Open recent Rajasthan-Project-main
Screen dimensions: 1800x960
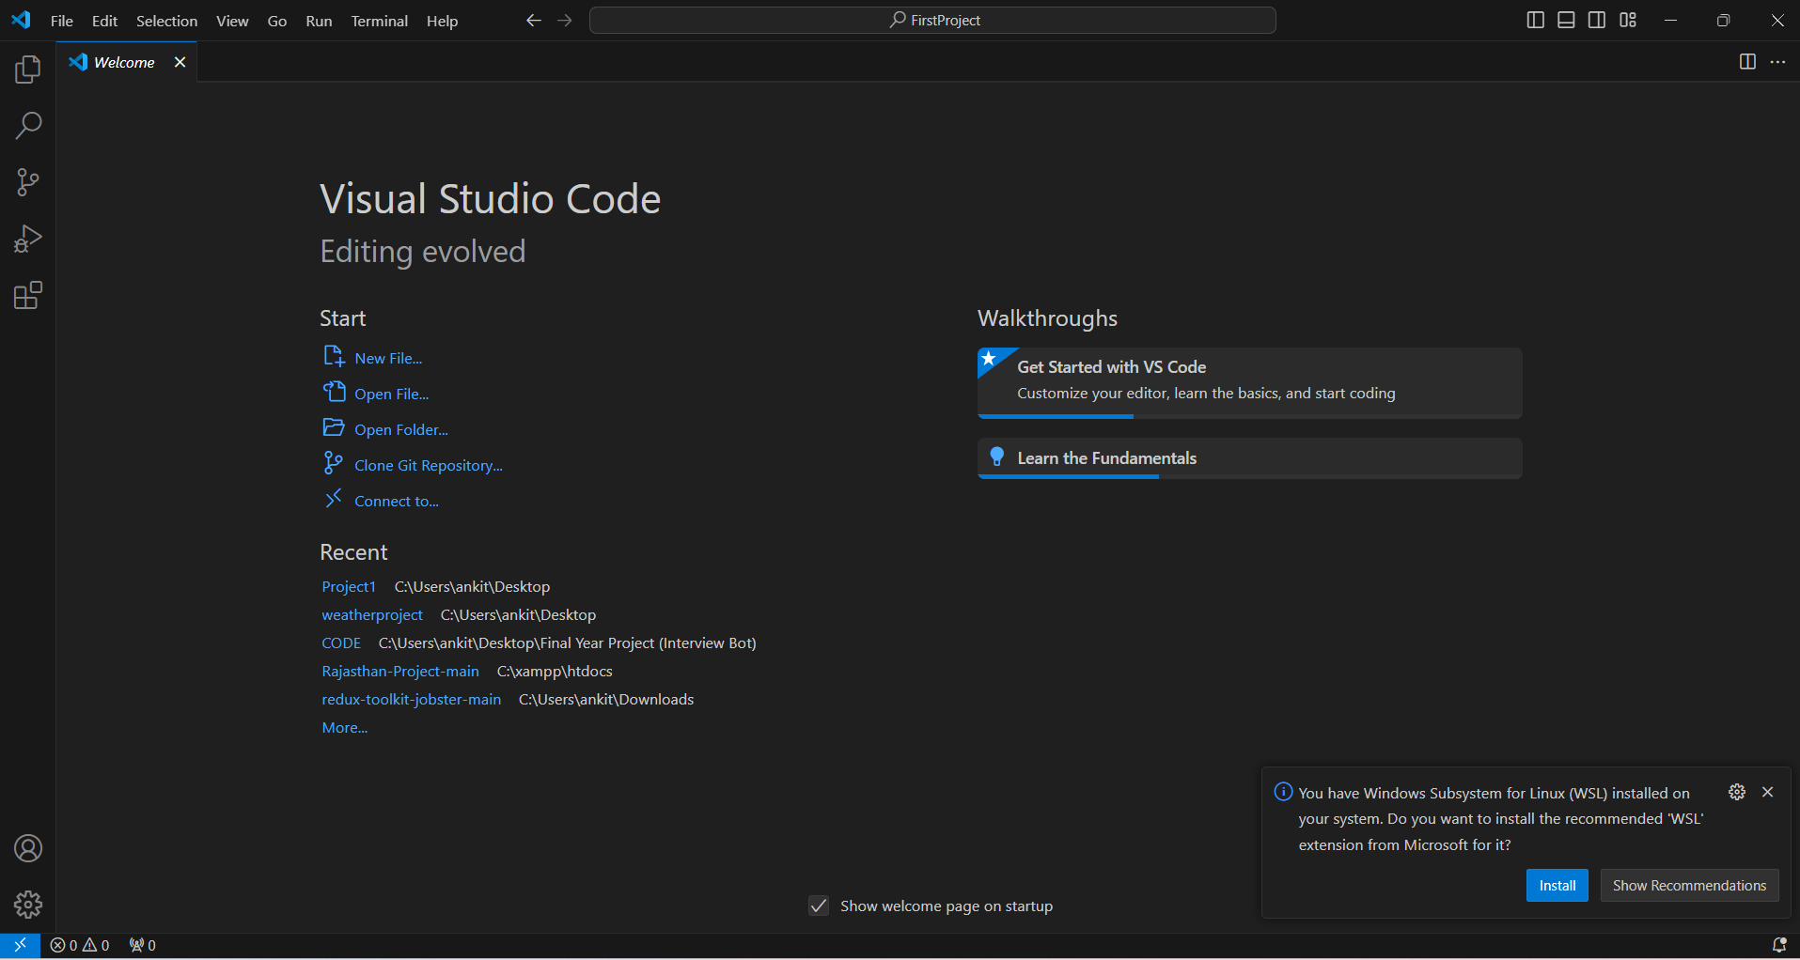tap(400, 671)
